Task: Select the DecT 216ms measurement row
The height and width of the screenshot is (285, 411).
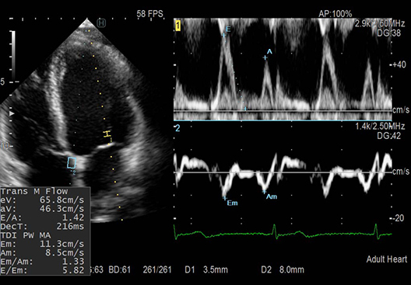Action: [43, 226]
